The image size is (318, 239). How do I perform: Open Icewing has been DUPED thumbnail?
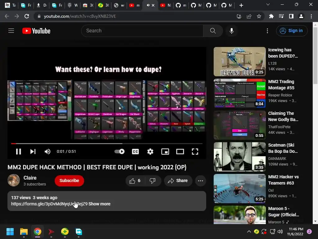[239, 62]
